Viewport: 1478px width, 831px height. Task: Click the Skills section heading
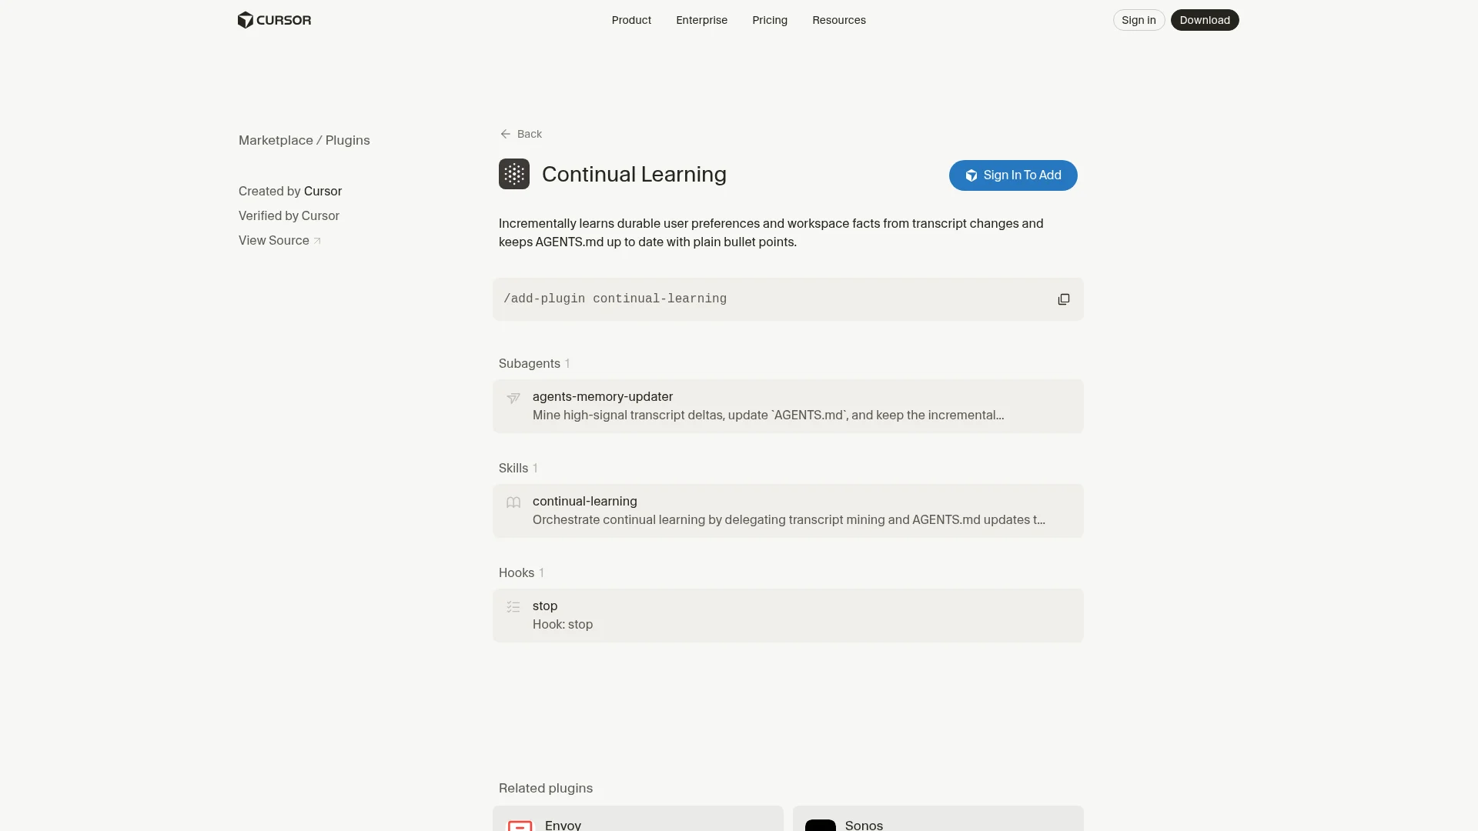pos(513,468)
